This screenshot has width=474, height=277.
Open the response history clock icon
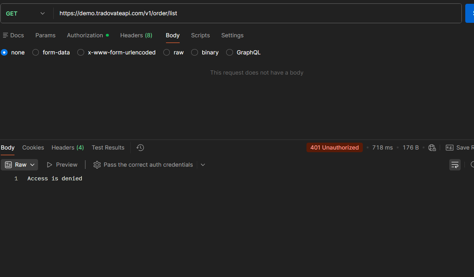click(140, 148)
